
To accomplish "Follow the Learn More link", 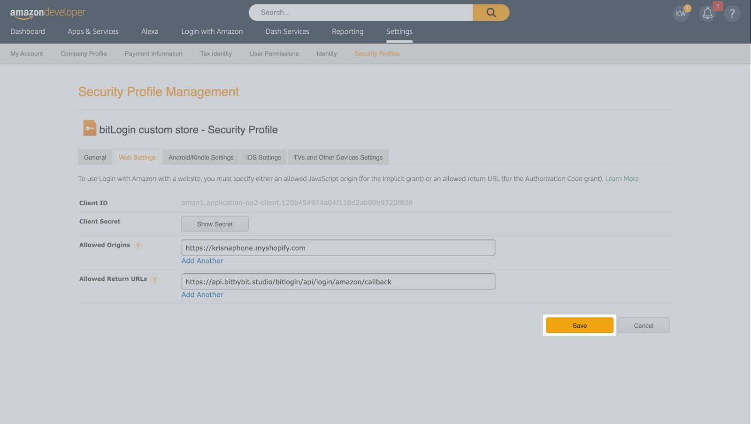I will coord(622,179).
